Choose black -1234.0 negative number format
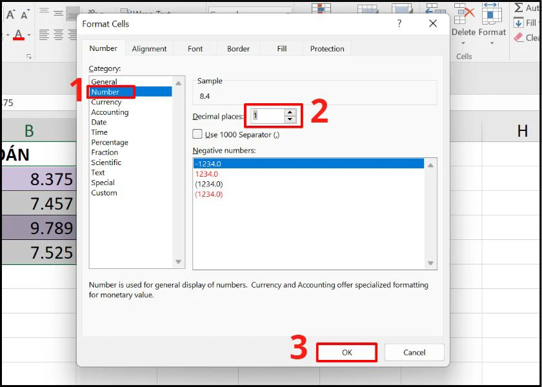 pos(308,164)
